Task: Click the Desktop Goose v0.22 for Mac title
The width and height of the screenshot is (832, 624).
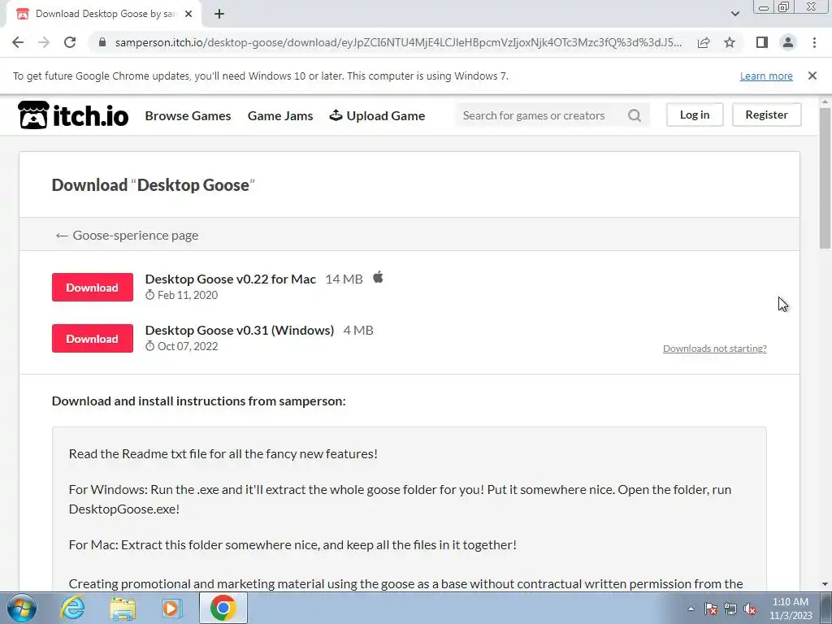Action: click(230, 279)
